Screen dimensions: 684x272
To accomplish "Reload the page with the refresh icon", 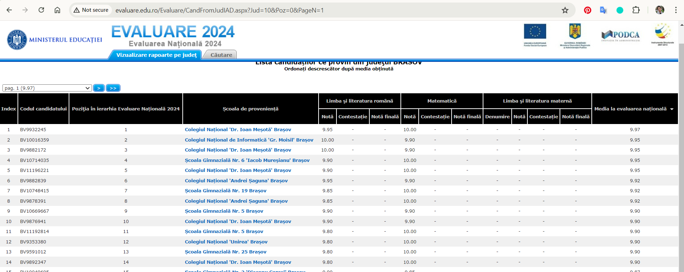I will click(41, 10).
